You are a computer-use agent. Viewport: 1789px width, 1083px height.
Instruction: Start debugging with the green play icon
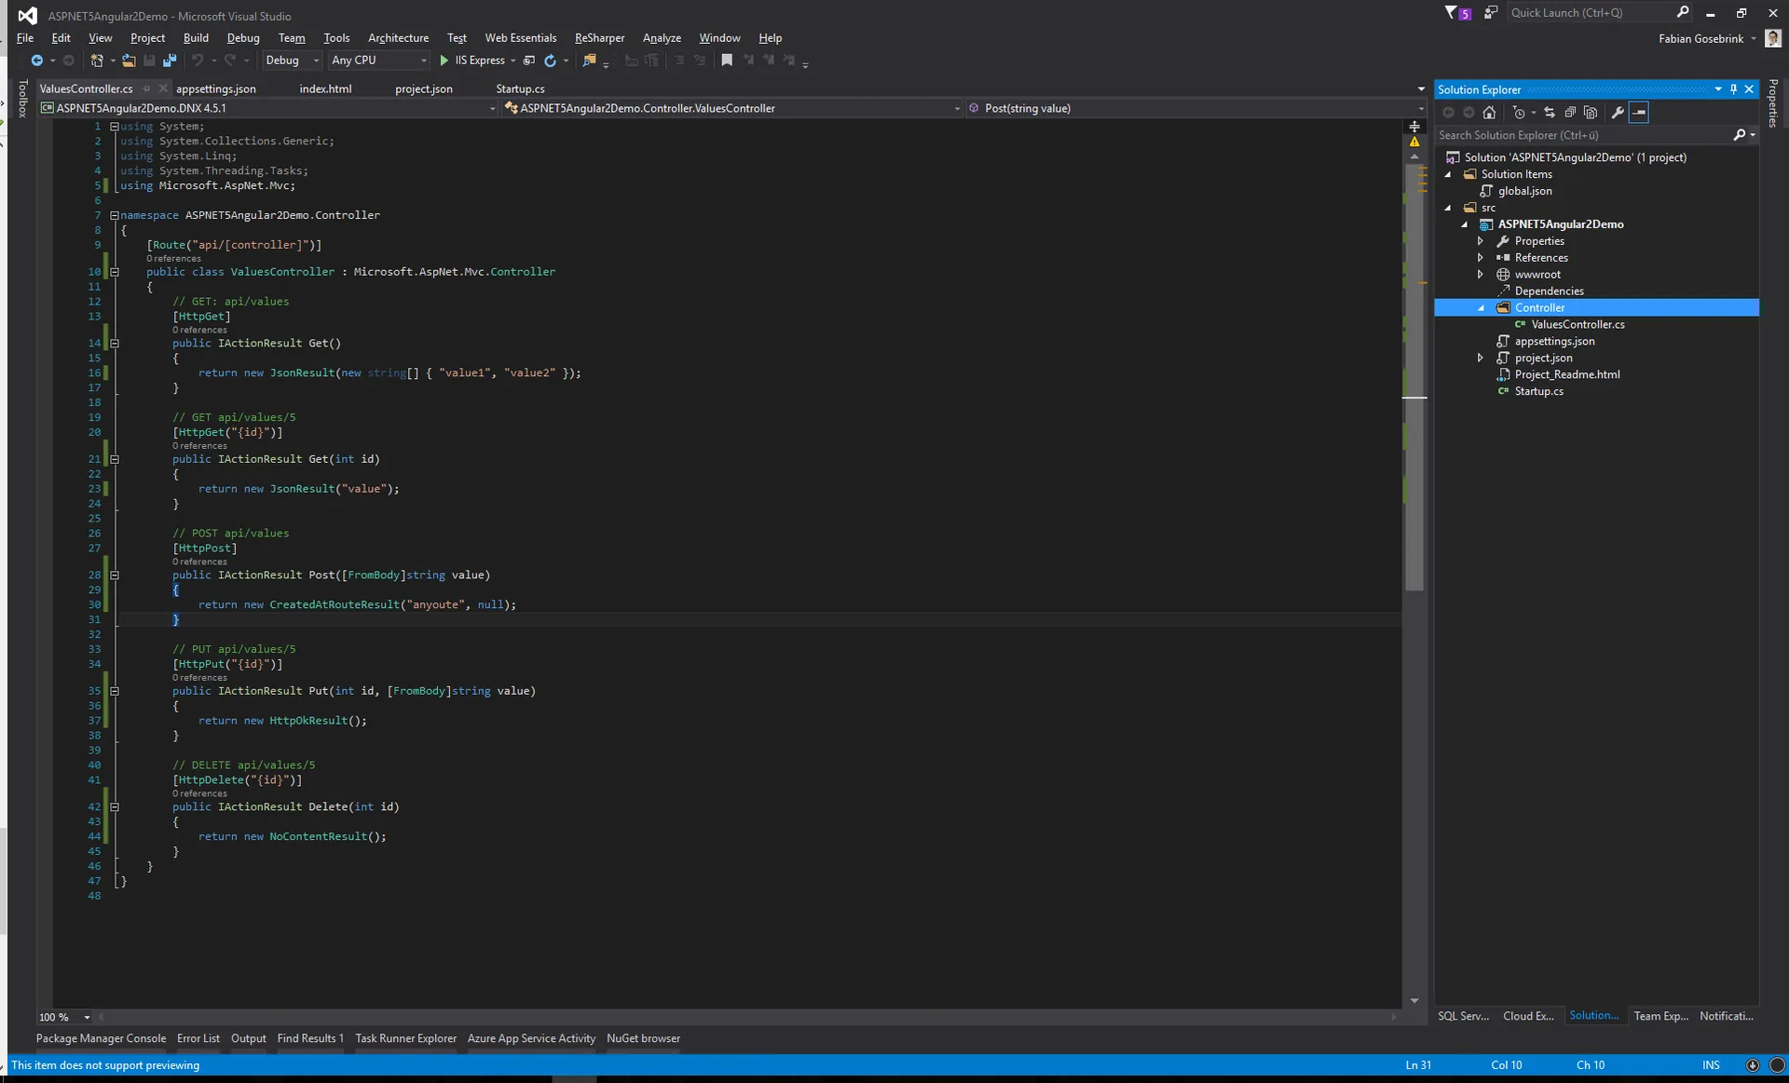pos(444,61)
